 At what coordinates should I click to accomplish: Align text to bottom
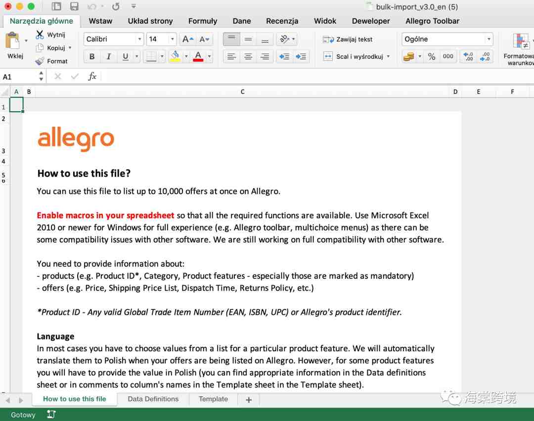tap(265, 39)
